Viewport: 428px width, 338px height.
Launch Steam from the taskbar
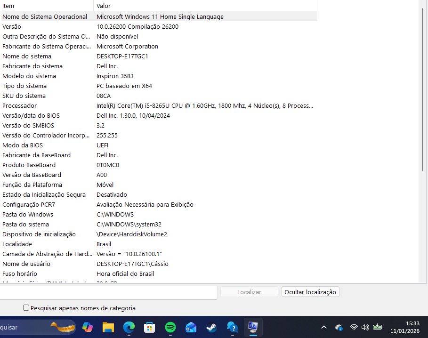pyautogui.click(x=212, y=327)
